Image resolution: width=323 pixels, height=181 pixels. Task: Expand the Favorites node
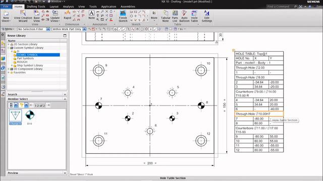tap(9, 72)
